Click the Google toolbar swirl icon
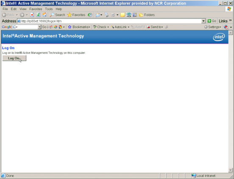The height and width of the screenshot is (179, 234). point(56,27)
